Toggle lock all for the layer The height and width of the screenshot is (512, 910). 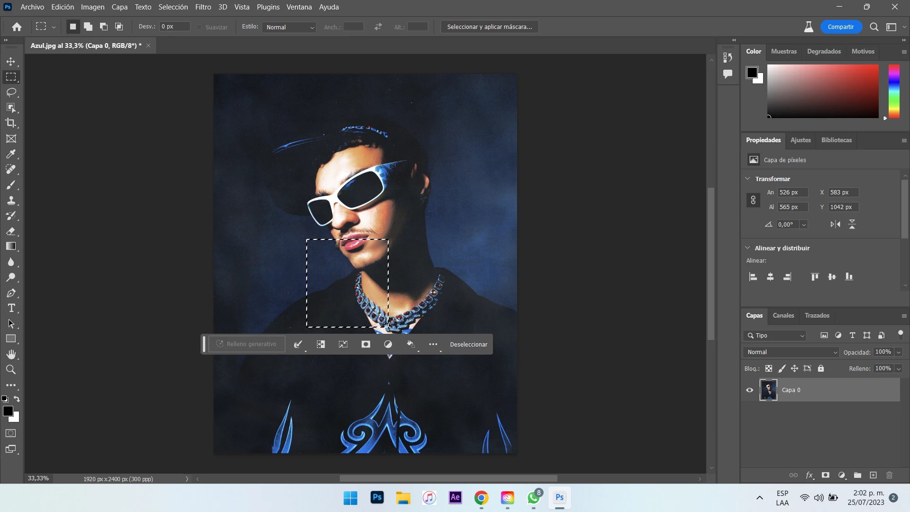(821, 368)
